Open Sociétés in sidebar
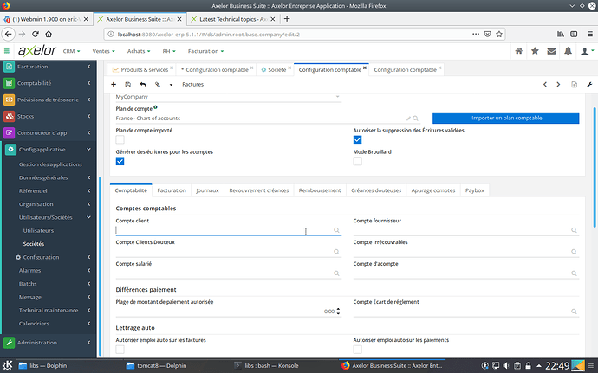The height and width of the screenshot is (373, 598). click(x=34, y=244)
